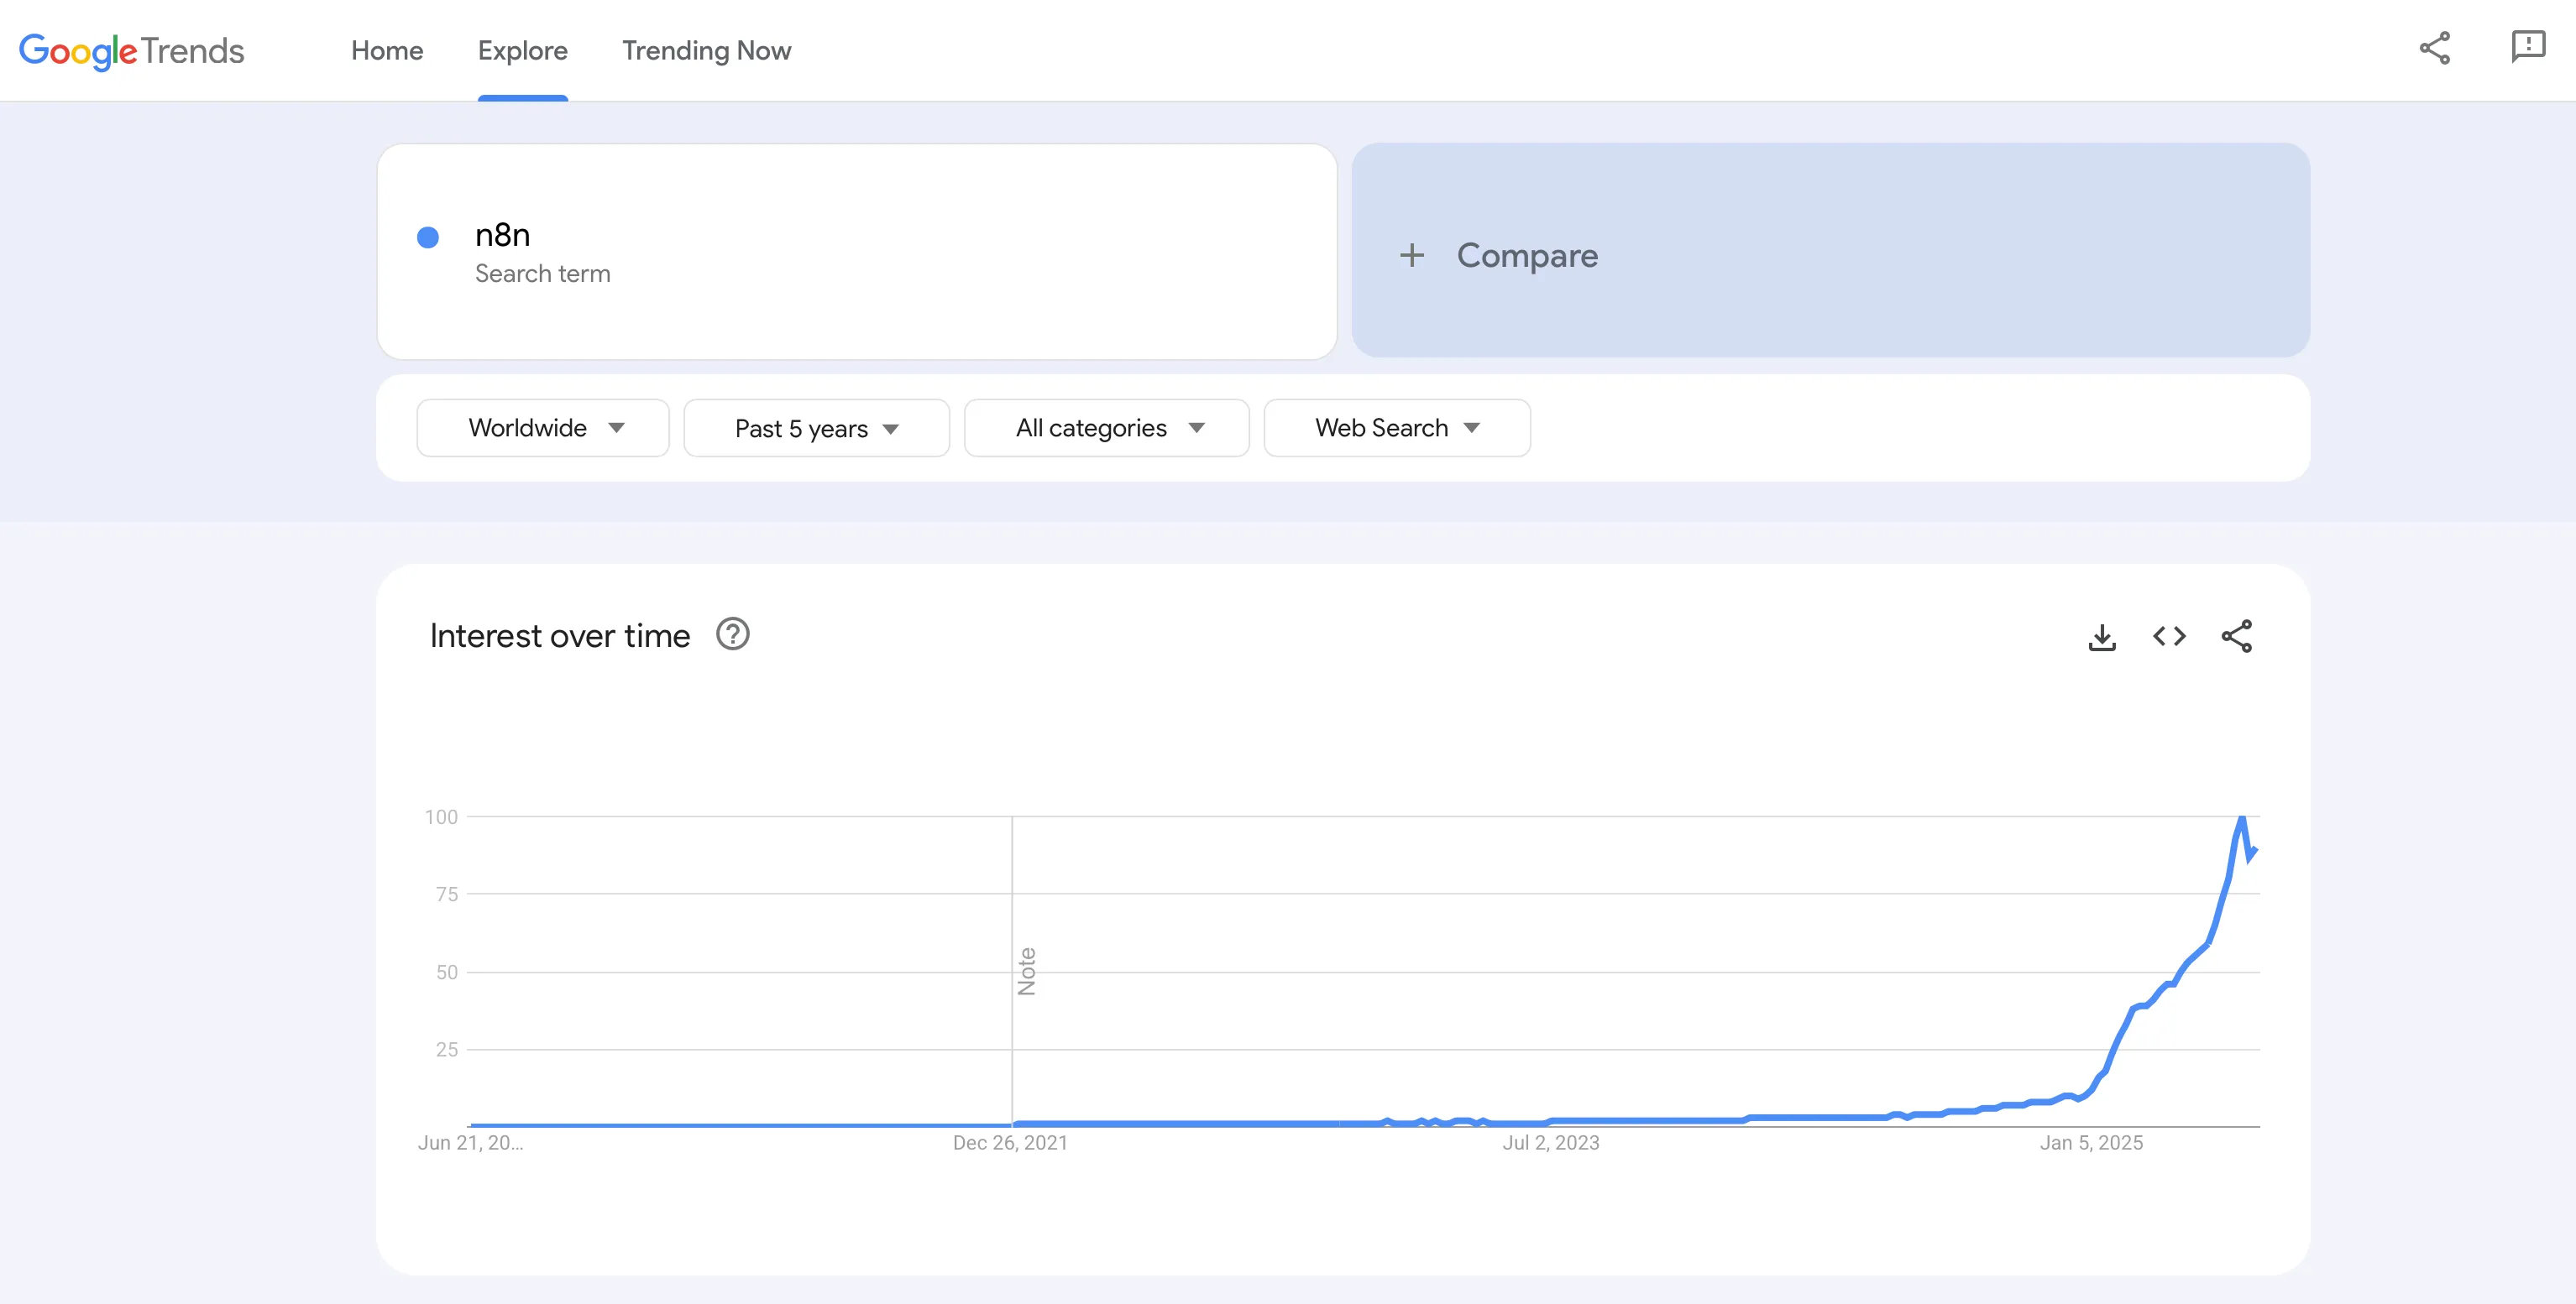Click the blue dot beside n8n term
Viewport: 2576px width, 1304px height.
click(428, 237)
